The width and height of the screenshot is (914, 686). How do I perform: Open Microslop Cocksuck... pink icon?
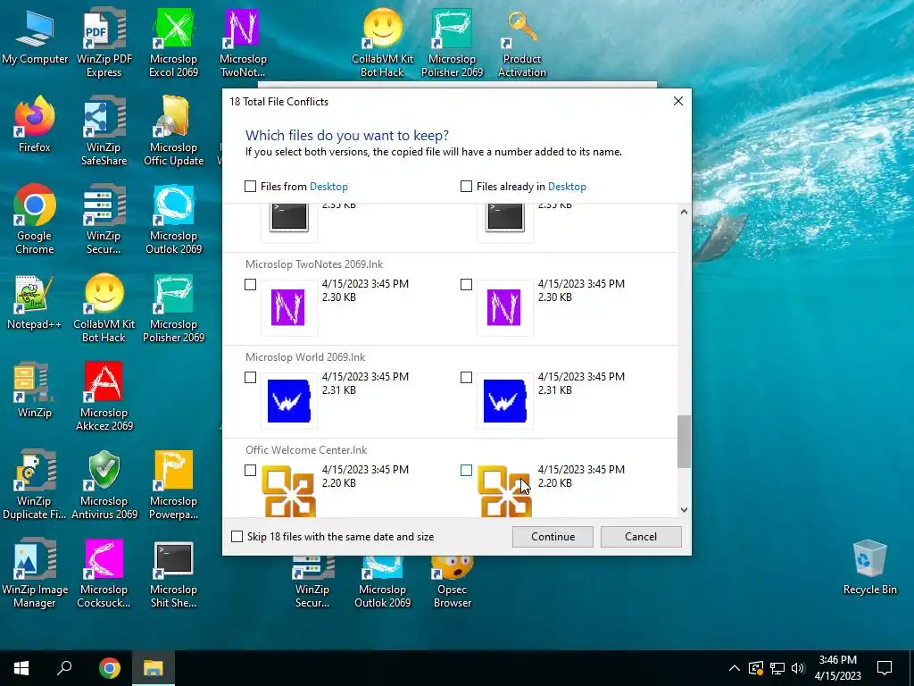coord(104,574)
